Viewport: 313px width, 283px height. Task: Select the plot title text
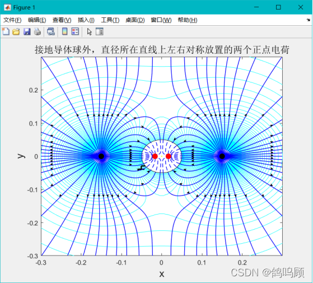162,49
